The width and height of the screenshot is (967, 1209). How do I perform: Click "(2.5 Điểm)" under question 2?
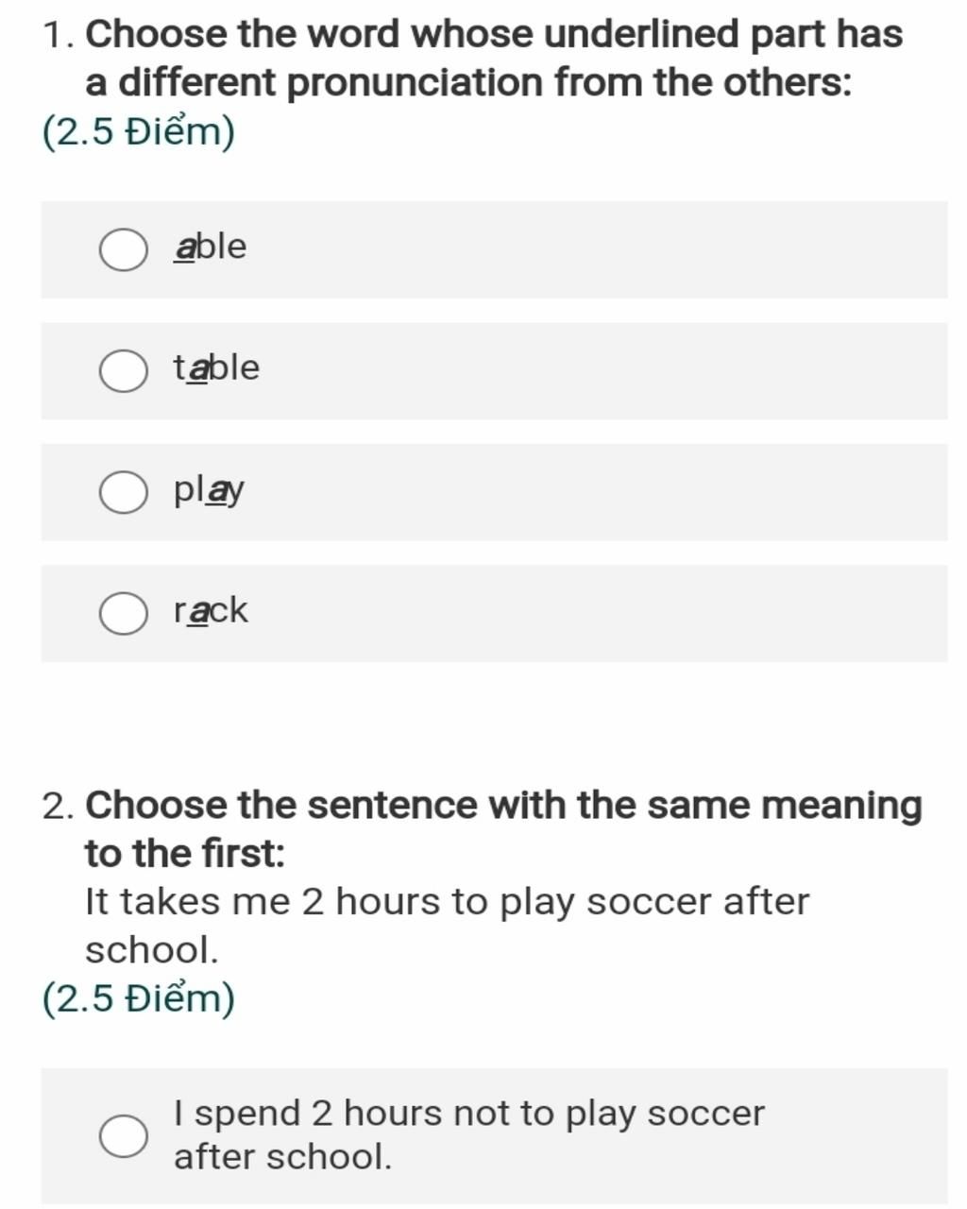click(139, 998)
